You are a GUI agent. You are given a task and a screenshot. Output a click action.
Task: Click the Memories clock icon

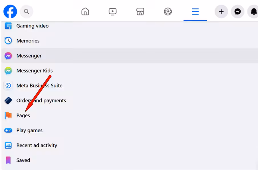8,41
